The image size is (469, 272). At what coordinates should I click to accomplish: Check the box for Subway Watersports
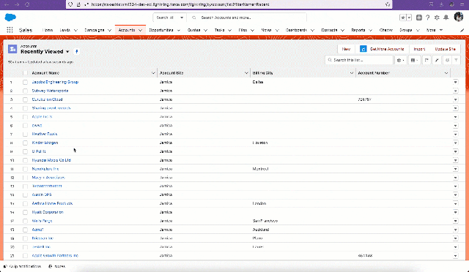point(25,91)
